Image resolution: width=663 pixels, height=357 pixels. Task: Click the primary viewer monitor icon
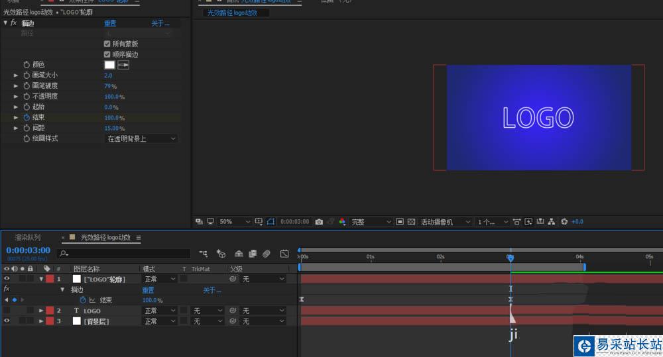[x=210, y=221]
